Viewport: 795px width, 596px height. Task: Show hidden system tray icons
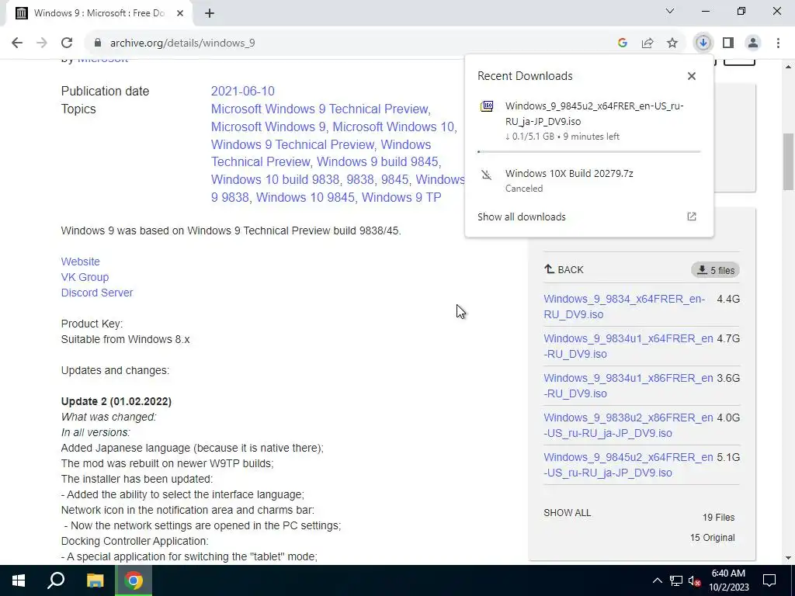click(657, 580)
